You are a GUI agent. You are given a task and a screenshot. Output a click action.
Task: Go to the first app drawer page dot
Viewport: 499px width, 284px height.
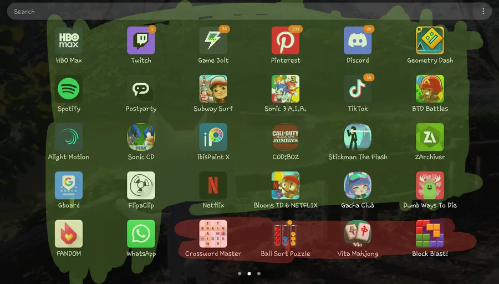tap(240, 273)
